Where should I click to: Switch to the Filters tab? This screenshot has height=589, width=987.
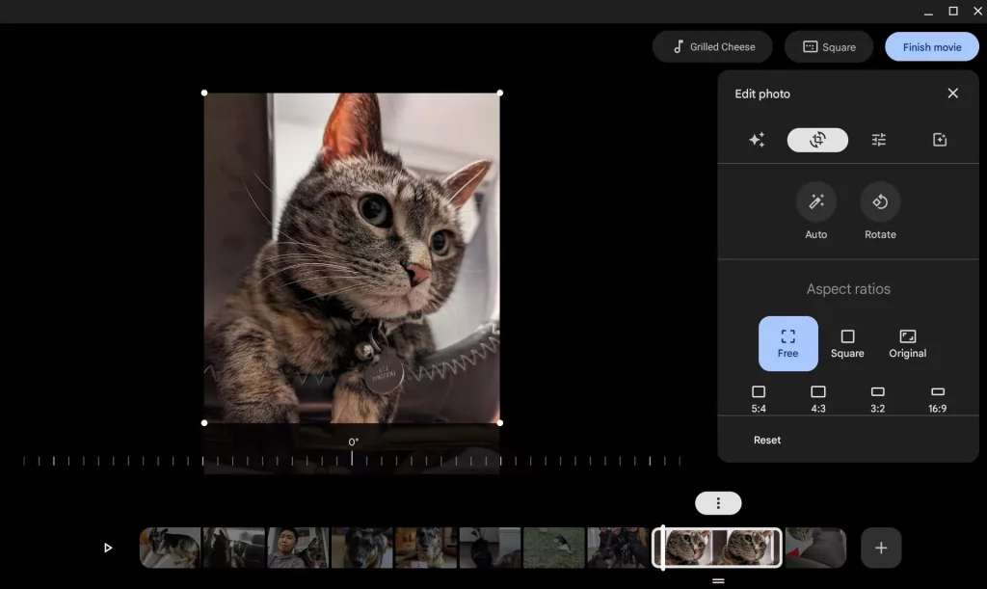(939, 140)
